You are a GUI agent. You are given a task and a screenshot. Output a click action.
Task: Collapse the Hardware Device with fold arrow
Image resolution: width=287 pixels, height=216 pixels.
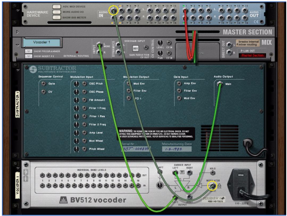pyautogui.click(x=18, y=11)
